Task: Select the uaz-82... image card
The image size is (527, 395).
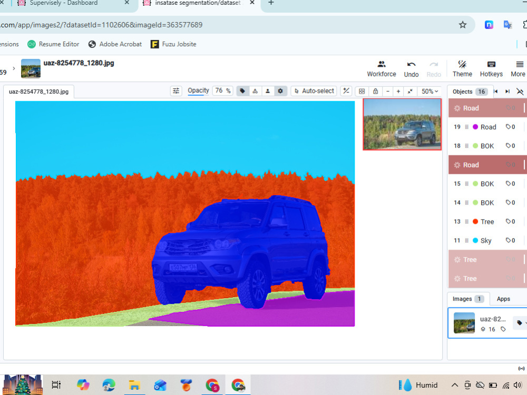Action: coord(487,323)
